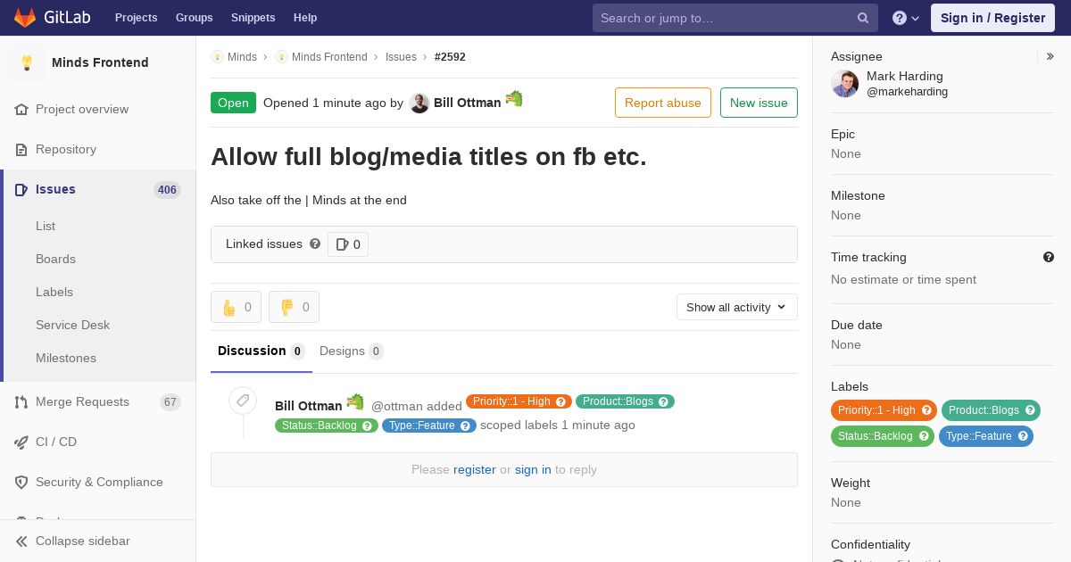Click the Repository file icon
The image size is (1071, 562).
click(21, 149)
